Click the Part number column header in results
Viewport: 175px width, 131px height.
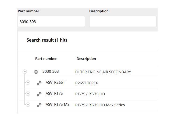point(46,59)
